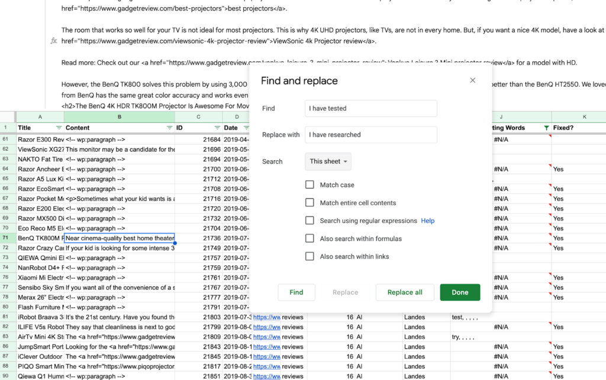Open the link in the Qiewa Q1 Hummer row
This screenshot has width=606, height=380.
click(267, 376)
